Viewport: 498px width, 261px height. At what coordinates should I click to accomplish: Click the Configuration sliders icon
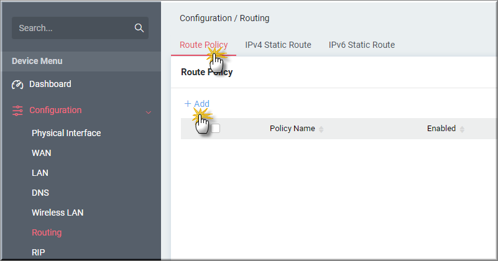(x=17, y=111)
